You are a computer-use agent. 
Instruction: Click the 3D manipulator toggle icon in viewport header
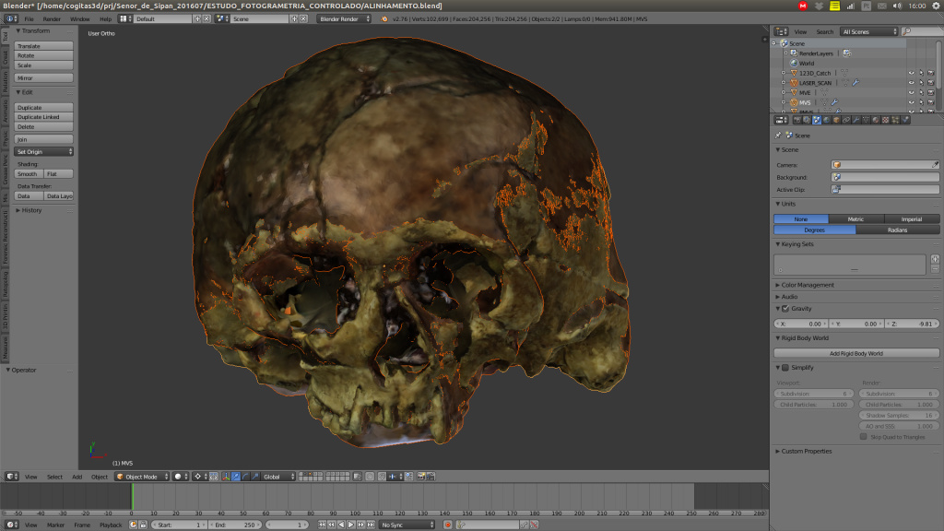(226, 477)
